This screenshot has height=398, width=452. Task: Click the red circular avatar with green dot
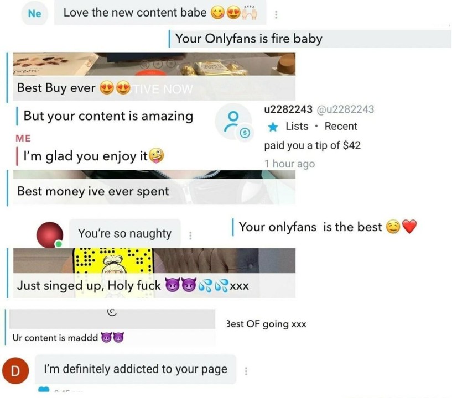pyautogui.click(x=50, y=235)
